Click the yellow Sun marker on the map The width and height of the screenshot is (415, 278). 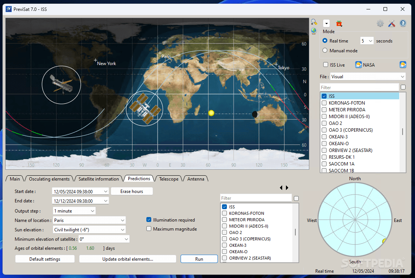tap(211, 113)
